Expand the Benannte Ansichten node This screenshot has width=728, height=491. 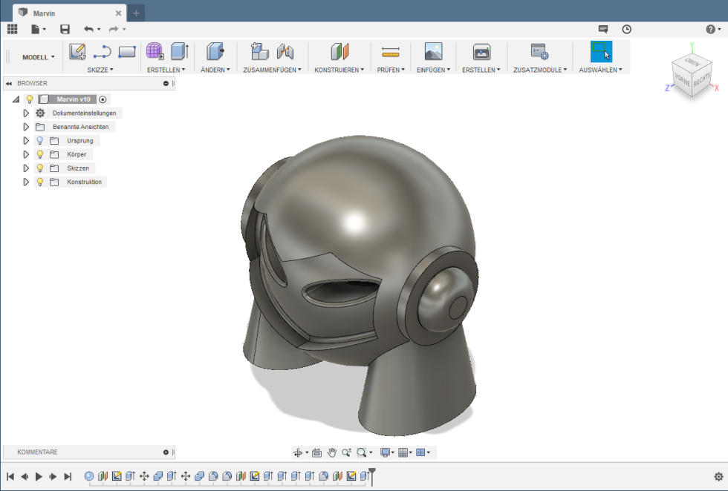pyautogui.click(x=26, y=127)
